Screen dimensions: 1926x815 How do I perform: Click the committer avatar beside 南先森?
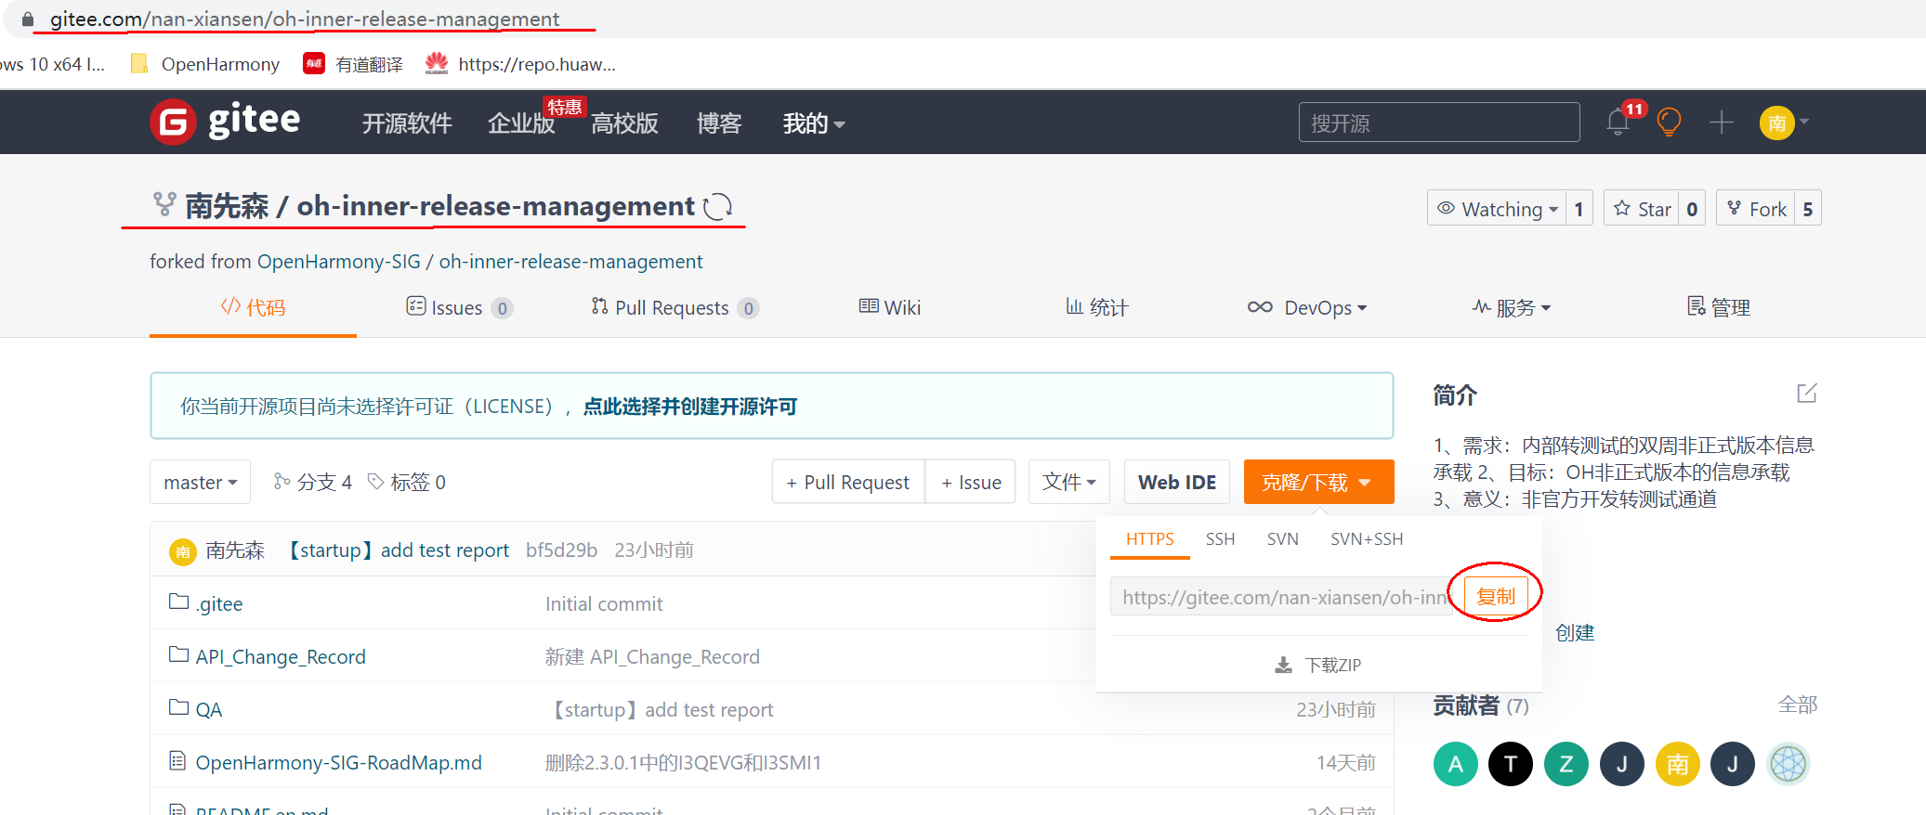182,551
